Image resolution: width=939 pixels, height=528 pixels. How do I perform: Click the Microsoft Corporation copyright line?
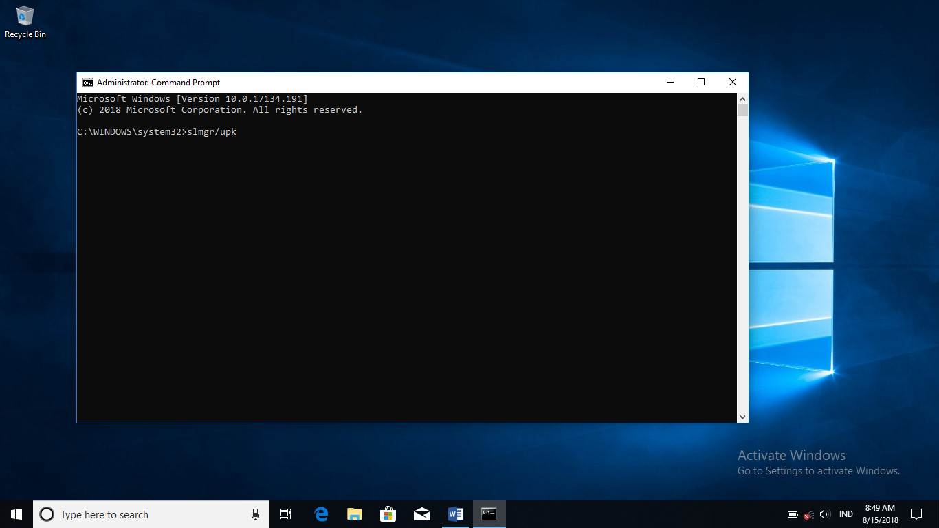[220, 110]
